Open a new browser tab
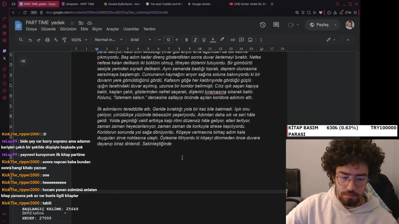 click(x=272, y=4)
